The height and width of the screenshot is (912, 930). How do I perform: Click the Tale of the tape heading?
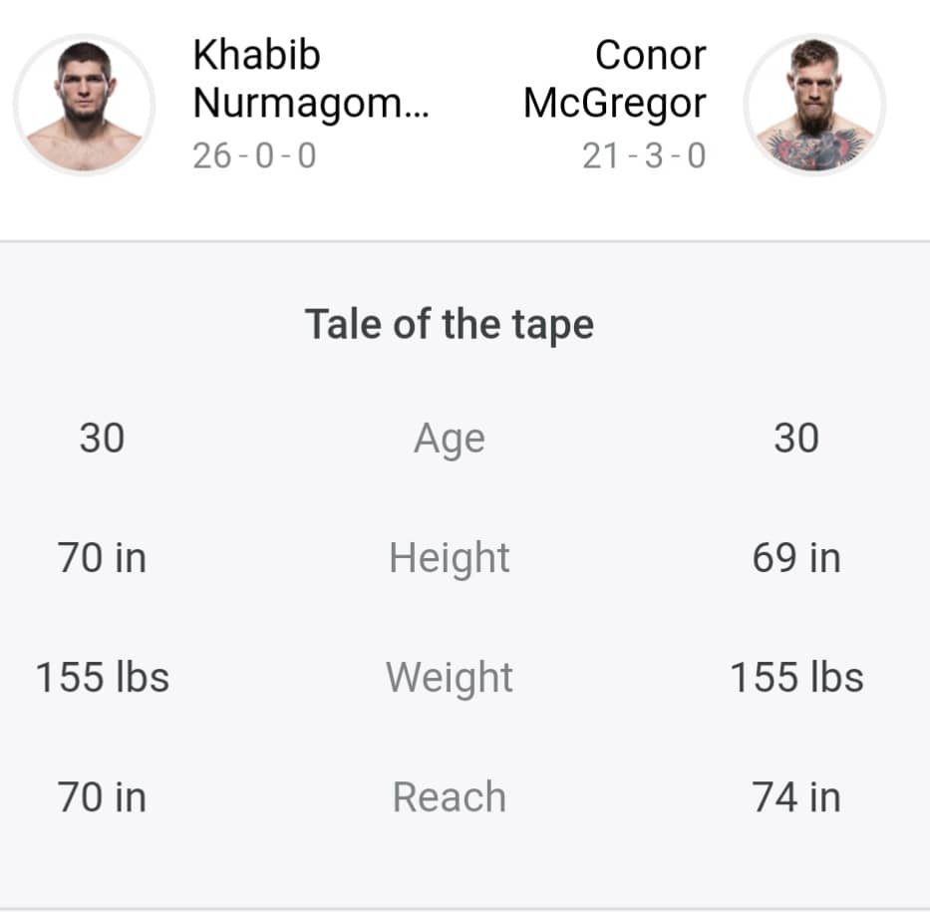coord(450,325)
